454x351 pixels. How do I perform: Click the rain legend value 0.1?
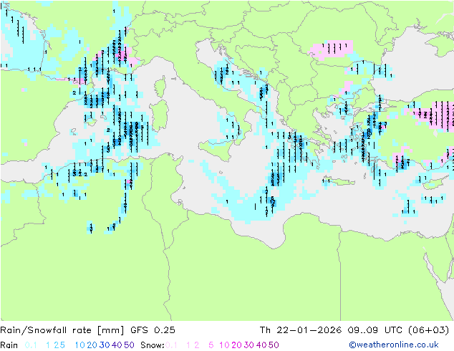coord(31,345)
